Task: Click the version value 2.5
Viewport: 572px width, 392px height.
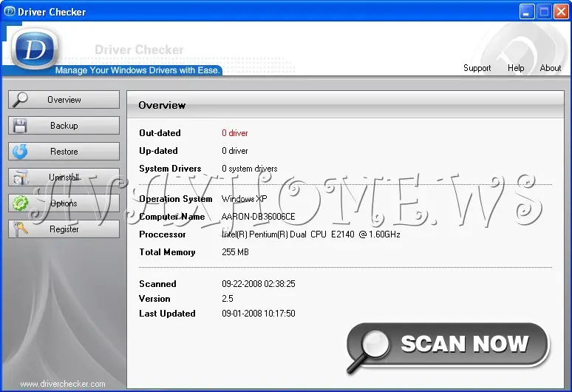Action: [228, 299]
